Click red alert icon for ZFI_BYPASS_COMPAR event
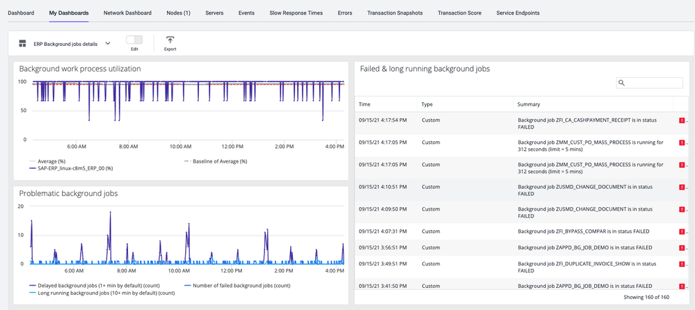The height and width of the screenshot is (310, 695). [682, 231]
